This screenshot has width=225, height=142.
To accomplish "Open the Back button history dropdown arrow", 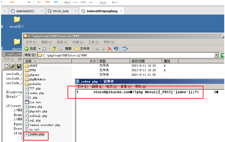I will pyautogui.click(x=39, y=49).
